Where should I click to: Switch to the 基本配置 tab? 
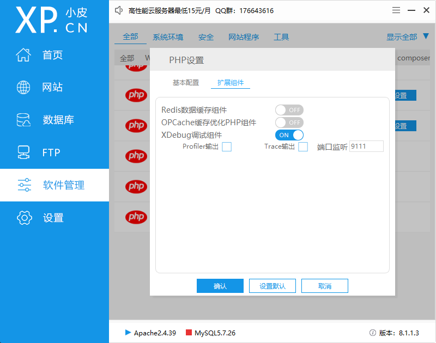(x=186, y=83)
